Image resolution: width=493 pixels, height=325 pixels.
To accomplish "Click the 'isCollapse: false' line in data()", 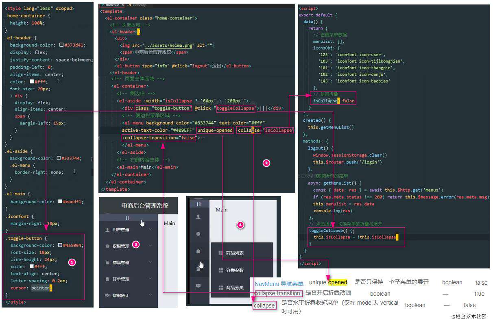I will click(334, 100).
